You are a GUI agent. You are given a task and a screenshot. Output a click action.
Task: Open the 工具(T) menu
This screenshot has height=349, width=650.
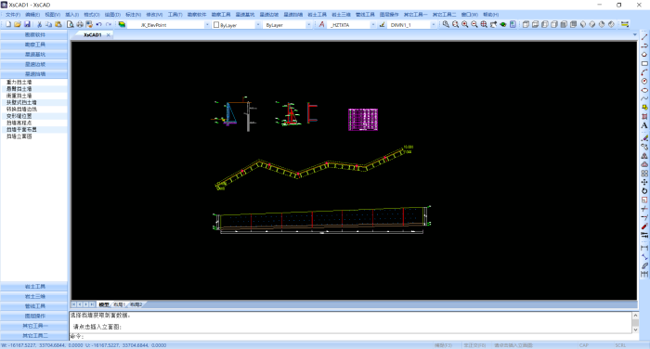175,15
